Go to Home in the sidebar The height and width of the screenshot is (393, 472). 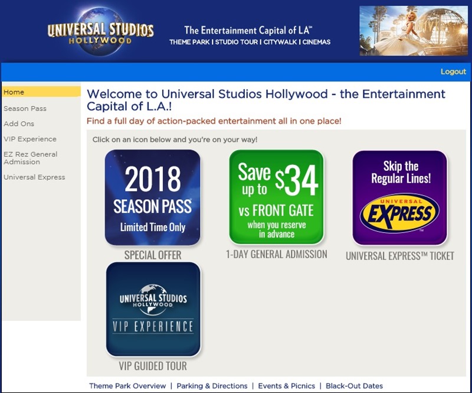coord(41,92)
